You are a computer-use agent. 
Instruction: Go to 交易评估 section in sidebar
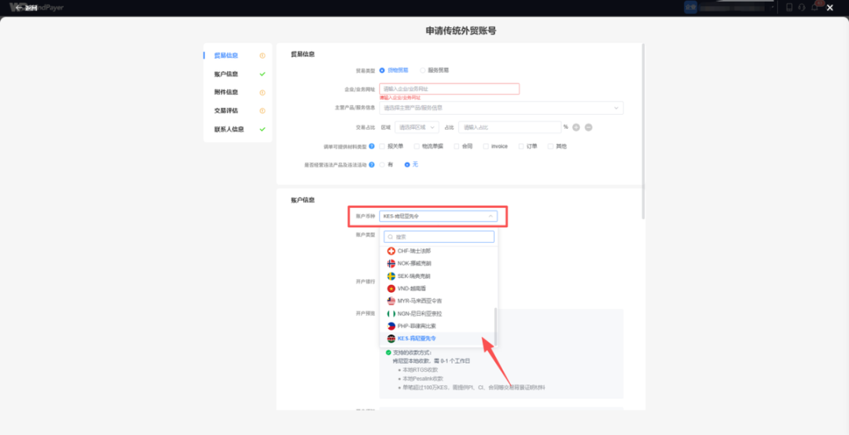(x=226, y=111)
